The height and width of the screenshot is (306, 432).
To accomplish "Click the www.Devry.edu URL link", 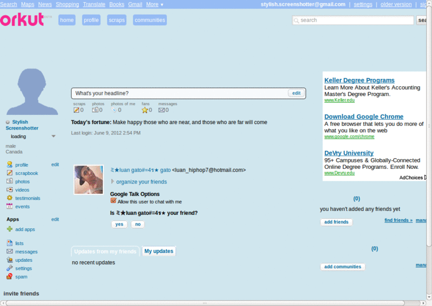I will [x=340, y=173].
